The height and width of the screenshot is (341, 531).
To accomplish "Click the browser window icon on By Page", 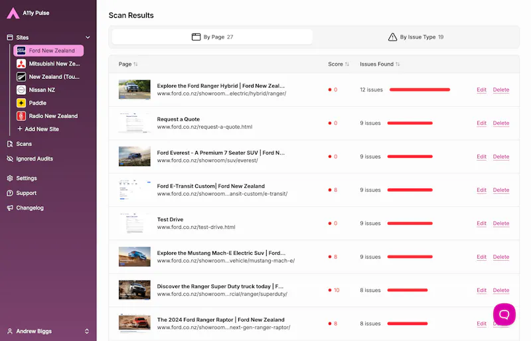I will pyautogui.click(x=196, y=37).
